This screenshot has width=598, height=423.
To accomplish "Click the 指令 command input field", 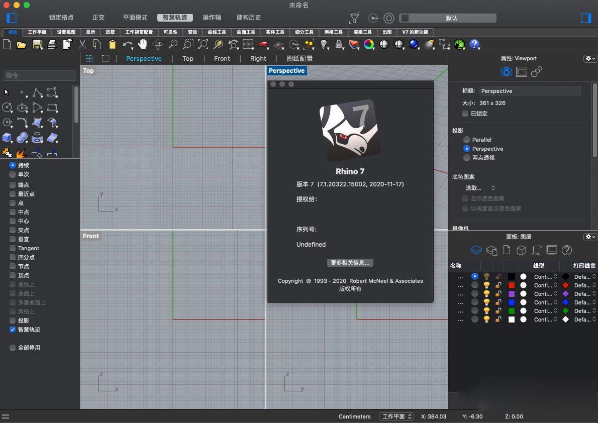I will point(40,75).
